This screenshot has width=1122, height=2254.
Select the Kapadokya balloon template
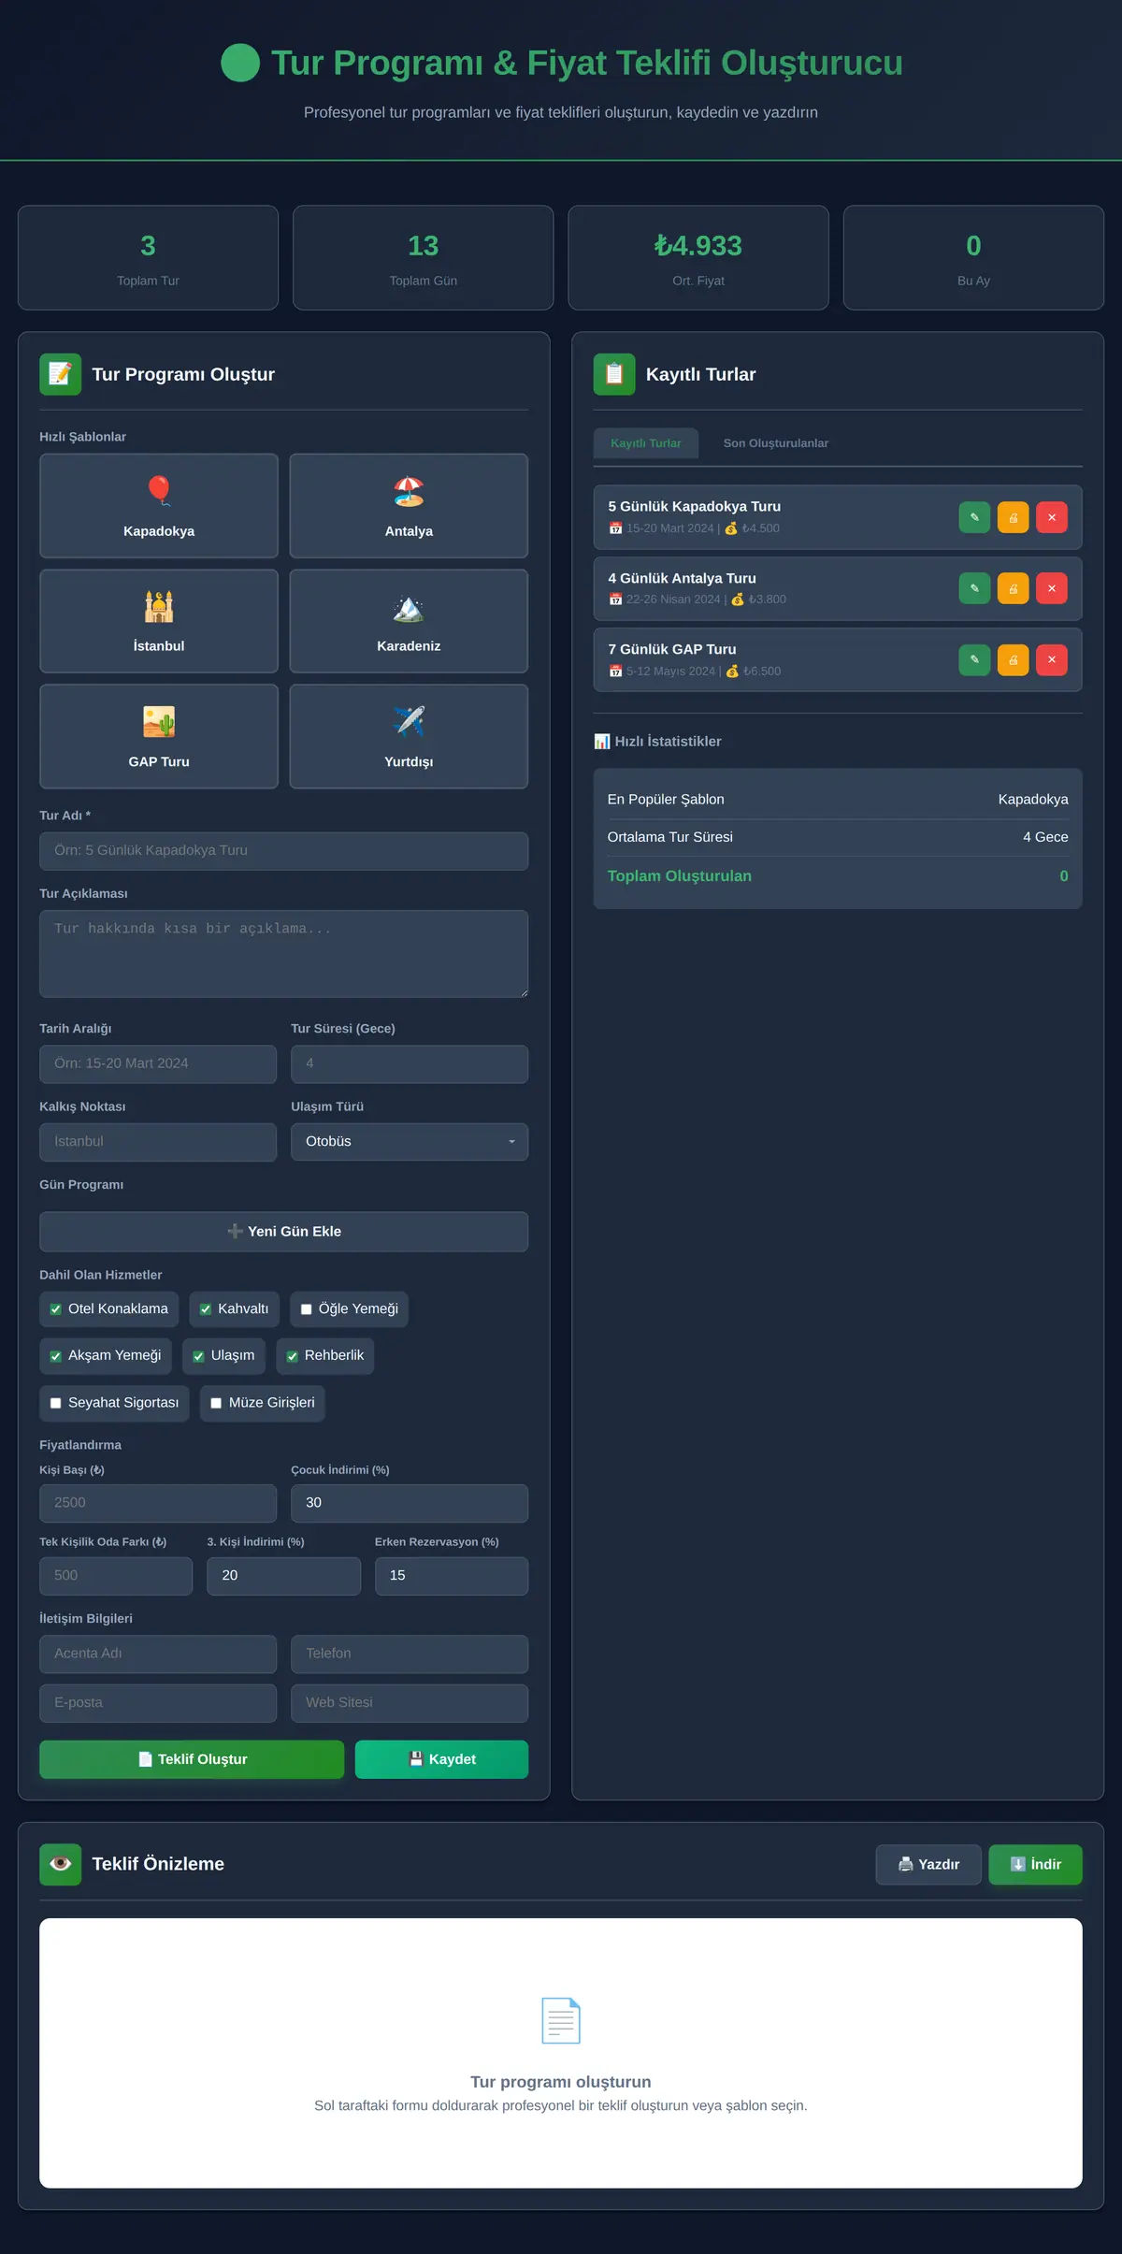[159, 506]
